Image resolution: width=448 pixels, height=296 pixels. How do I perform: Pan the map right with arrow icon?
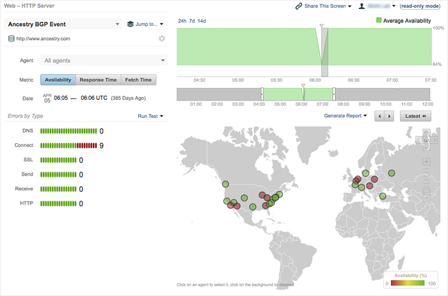pos(433,138)
